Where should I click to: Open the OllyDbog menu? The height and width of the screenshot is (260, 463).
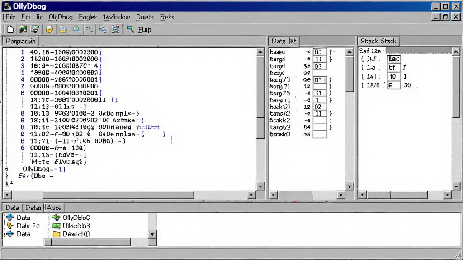[x=61, y=17]
